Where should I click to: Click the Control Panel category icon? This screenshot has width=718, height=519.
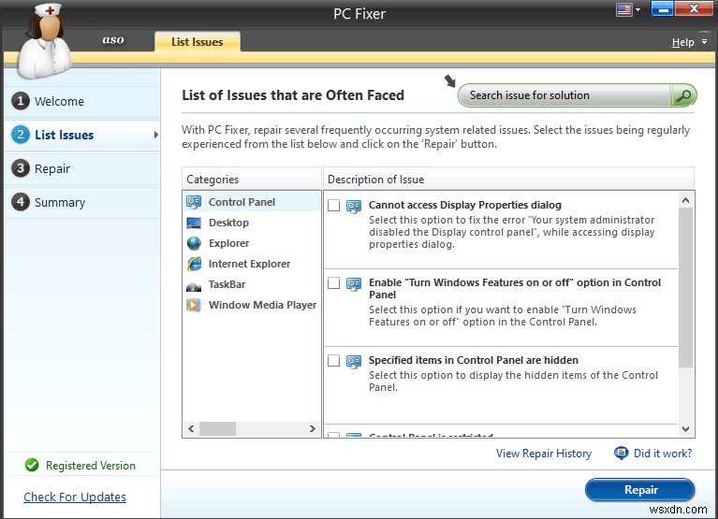pyautogui.click(x=194, y=202)
